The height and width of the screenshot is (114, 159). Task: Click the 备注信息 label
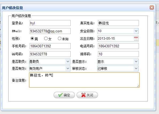19,80
